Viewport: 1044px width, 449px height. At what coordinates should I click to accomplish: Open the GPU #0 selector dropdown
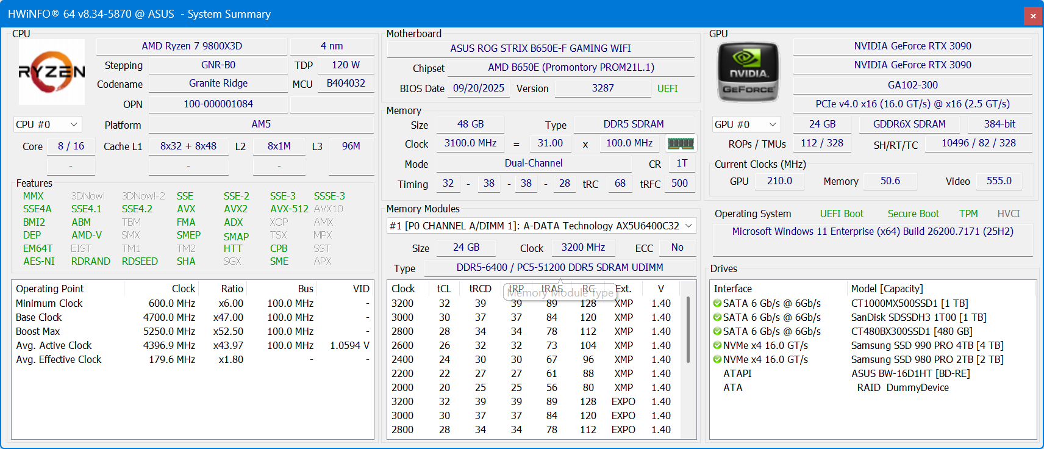click(746, 124)
